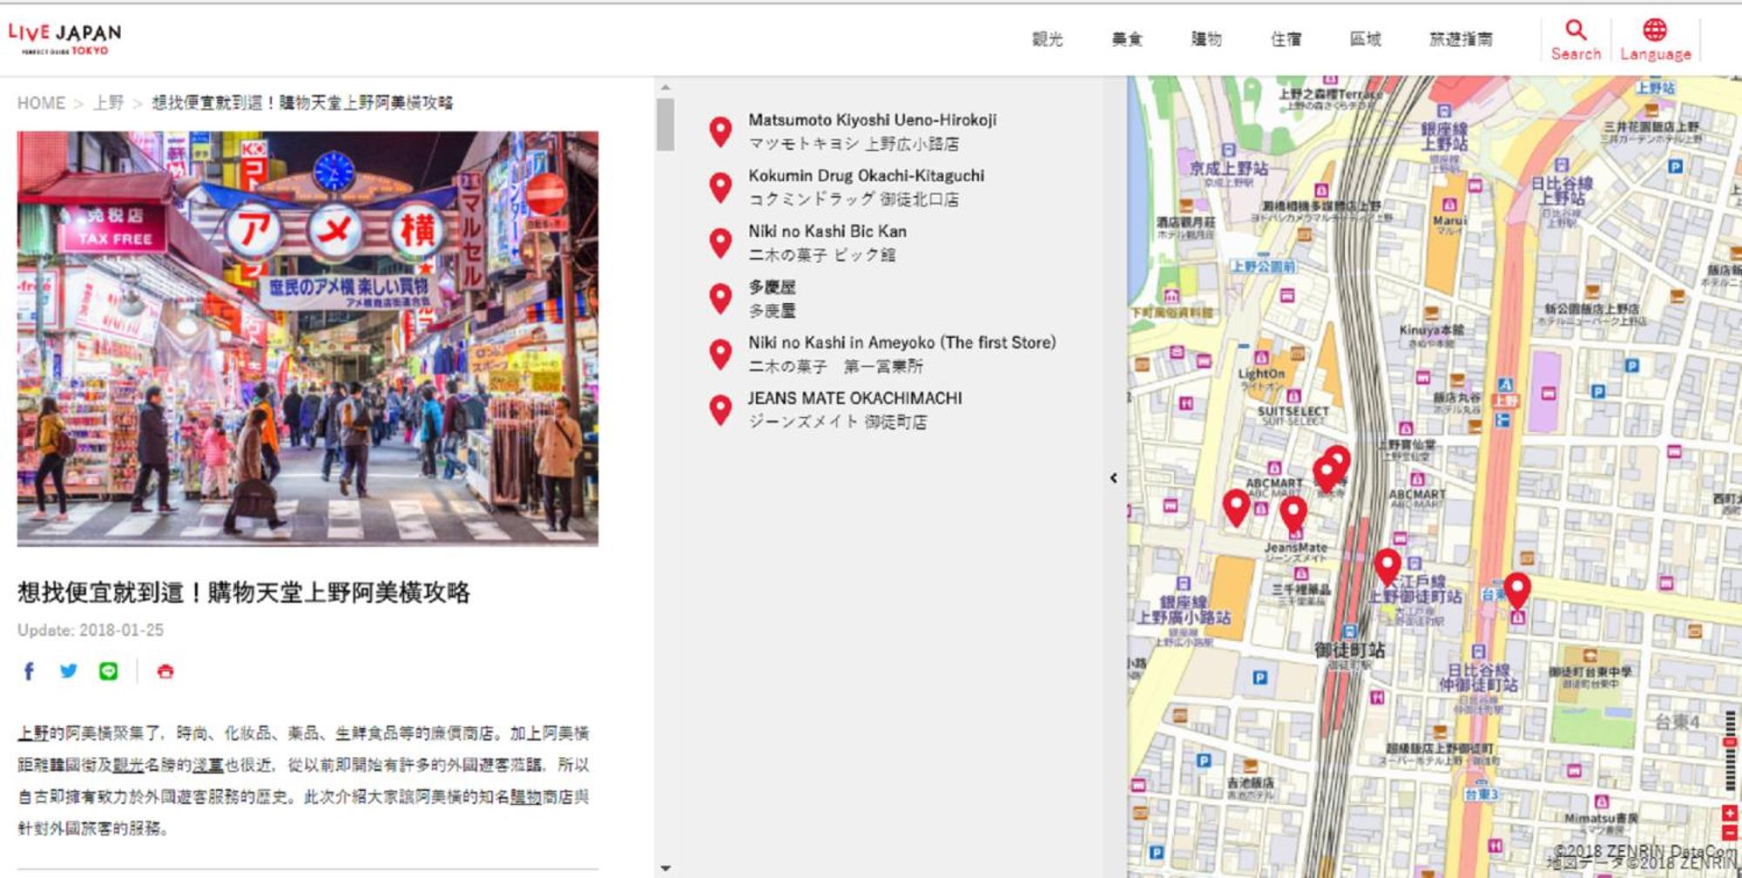The image size is (1742, 878).
Task: Click the spot list scrollbar thumb
Action: [x=665, y=124]
